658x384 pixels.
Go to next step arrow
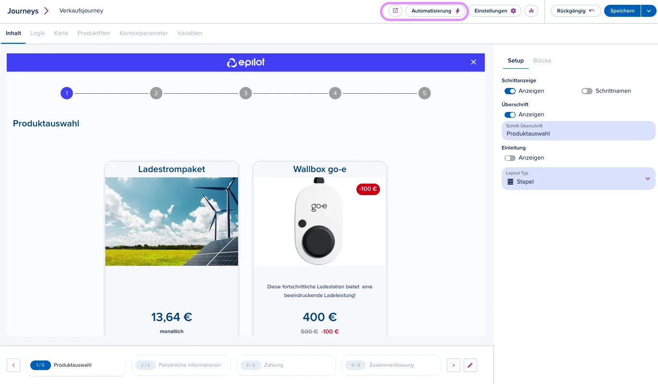pos(454,365)
